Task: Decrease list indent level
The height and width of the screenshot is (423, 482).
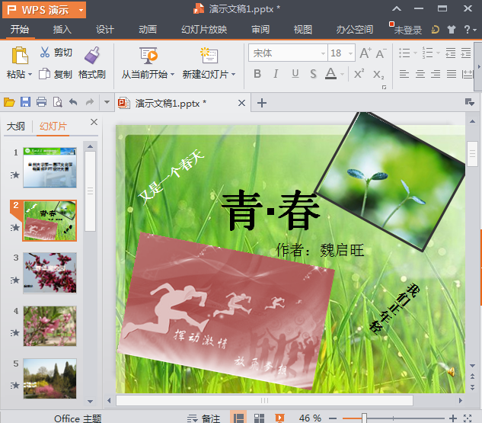Action: 450,53
